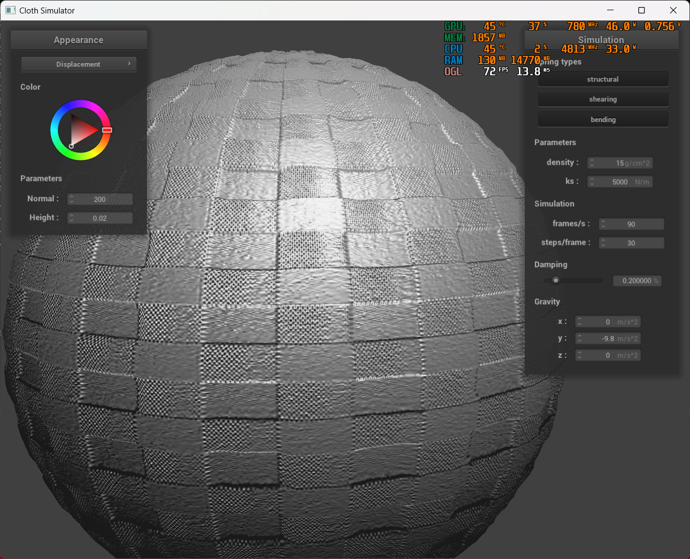Click the Damping slider handle
The height and width of the screenshot is (559, 690).
tap(555, 280)
